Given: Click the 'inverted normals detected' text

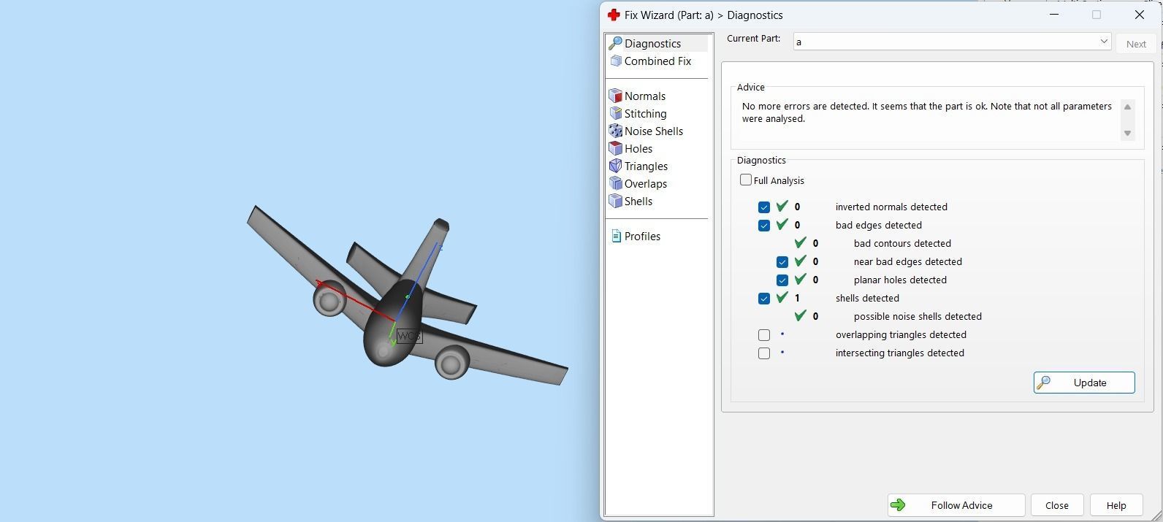Looking at the screenshot, I should click(891, 207).
